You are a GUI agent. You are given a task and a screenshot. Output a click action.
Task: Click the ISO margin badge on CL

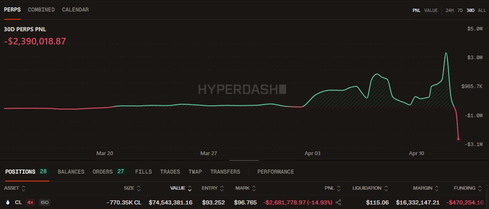click(44, 202)
